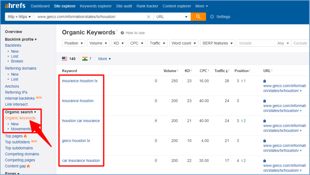
Task: Open Top subfolders report
Action: coord(17,142)
